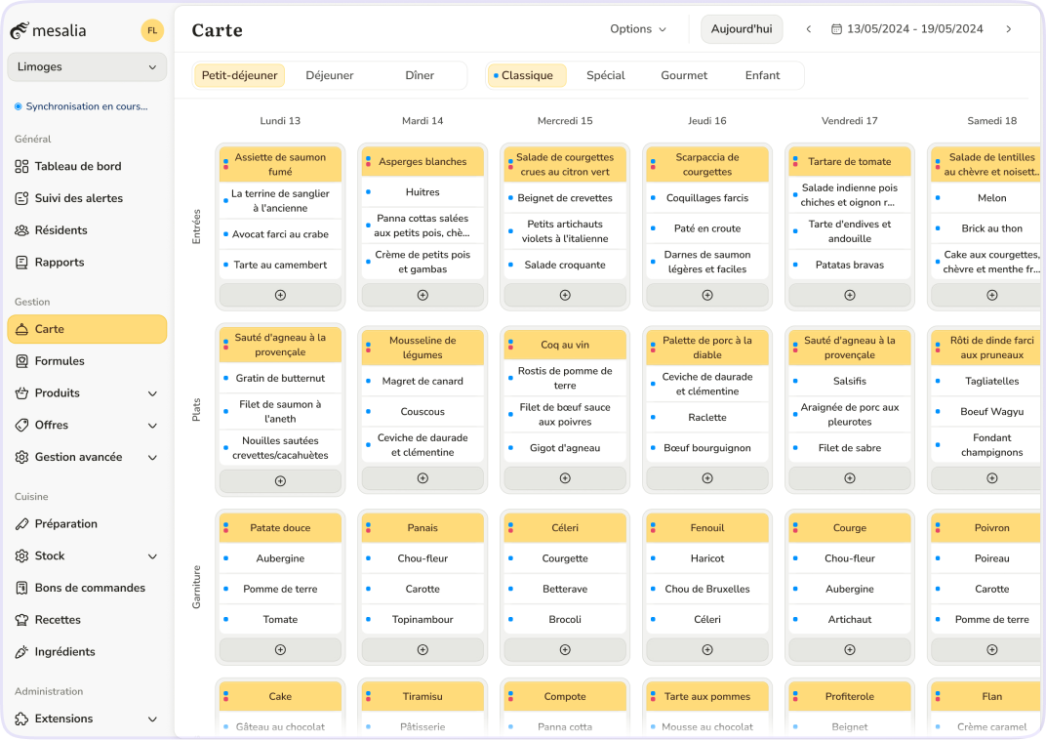Click the Résidents people icon

[21, 230]
